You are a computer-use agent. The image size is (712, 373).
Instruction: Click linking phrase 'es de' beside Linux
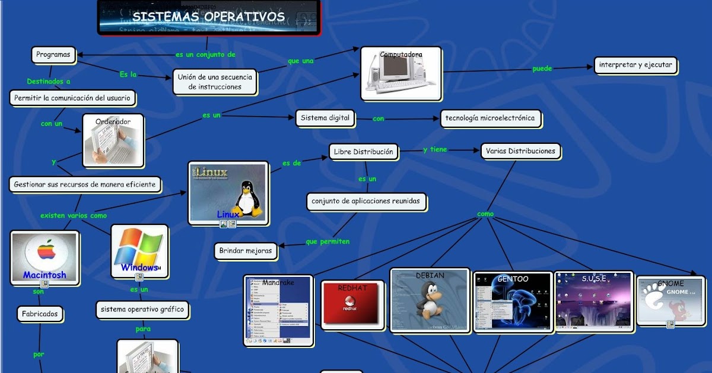(x=291, y=163)
